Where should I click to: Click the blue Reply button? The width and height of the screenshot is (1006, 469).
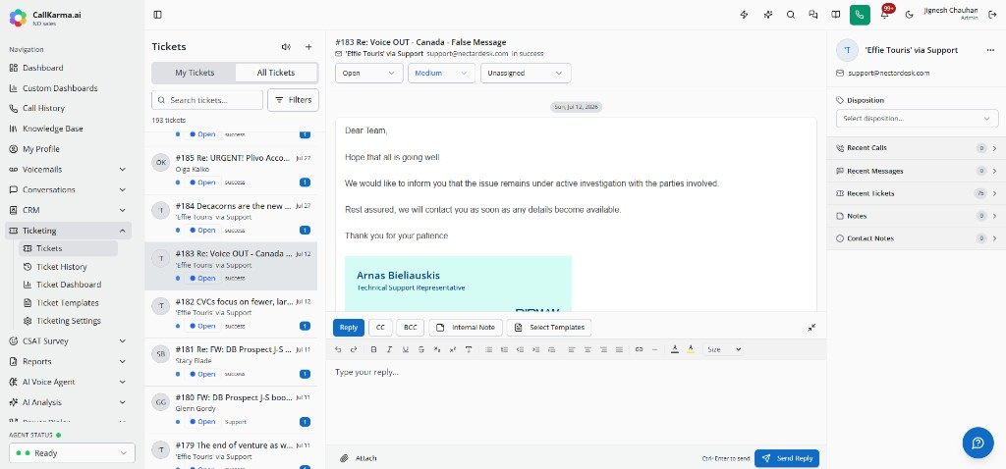[349, 328]
